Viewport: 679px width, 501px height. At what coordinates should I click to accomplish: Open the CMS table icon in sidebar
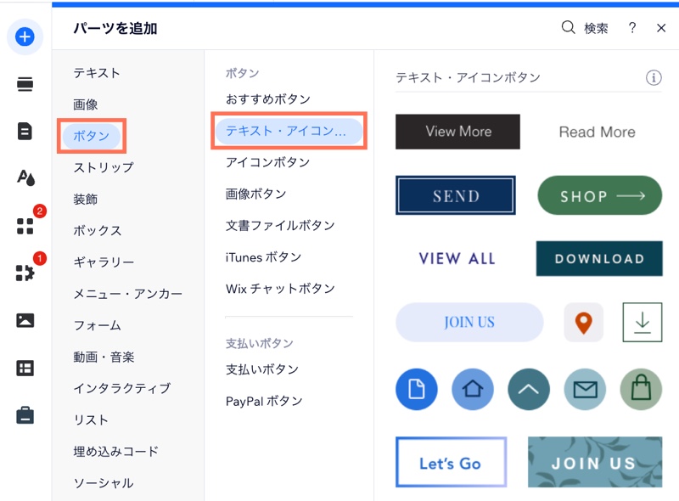pos(25,369)
